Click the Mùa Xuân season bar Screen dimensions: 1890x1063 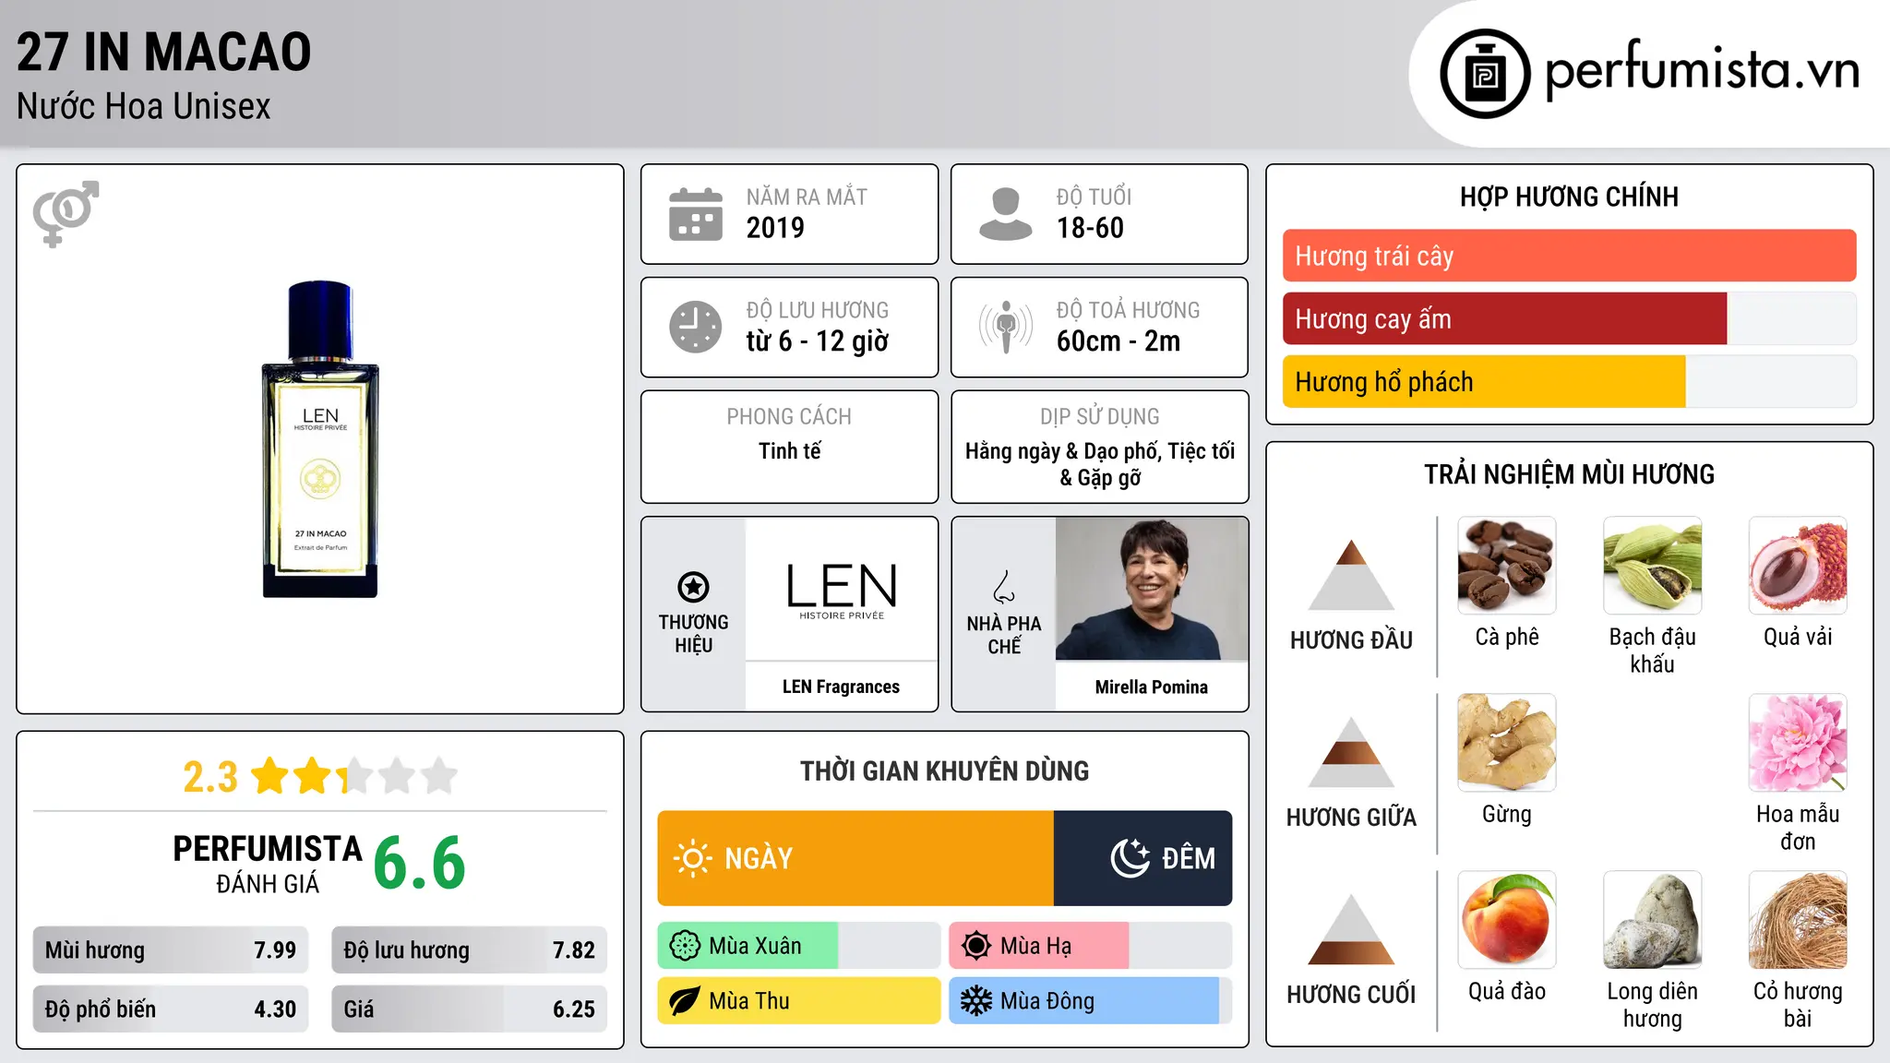798,946
